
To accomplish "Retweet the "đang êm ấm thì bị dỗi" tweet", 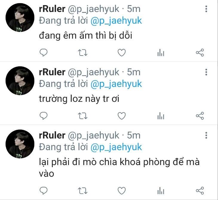I will (83, 53).
